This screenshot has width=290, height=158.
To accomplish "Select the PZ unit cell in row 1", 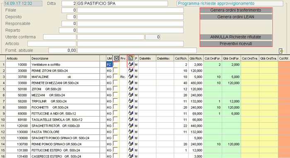I will (109, 64).
